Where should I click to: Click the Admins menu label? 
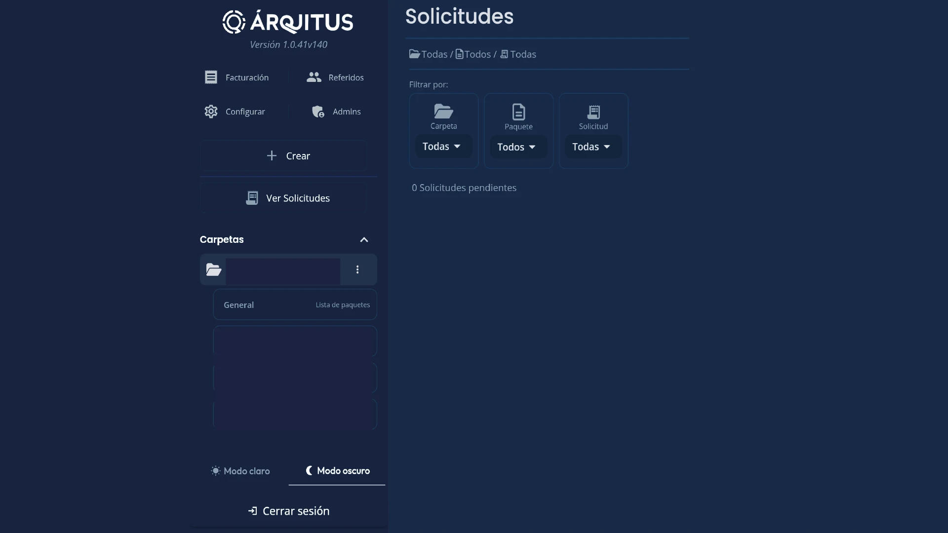coord(347,112)
